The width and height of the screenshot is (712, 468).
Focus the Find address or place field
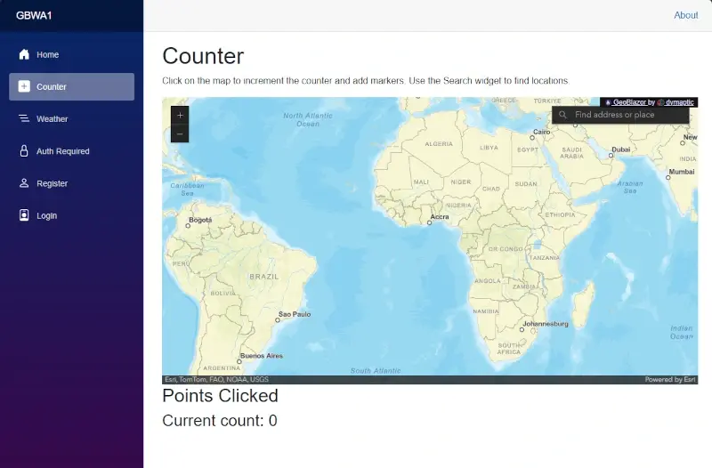pyautogui.click(x=620, y=115)
